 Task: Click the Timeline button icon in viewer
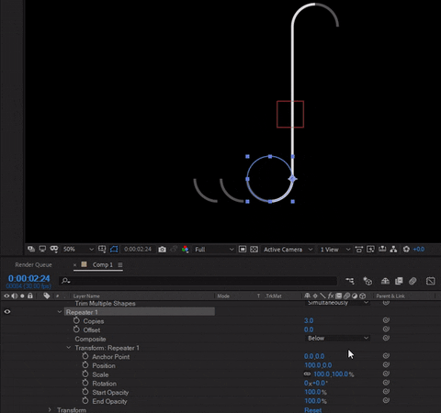(382, 249)
